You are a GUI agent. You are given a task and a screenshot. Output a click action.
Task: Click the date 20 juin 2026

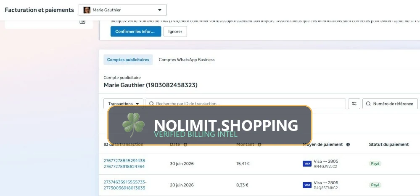tap(182, 185)
